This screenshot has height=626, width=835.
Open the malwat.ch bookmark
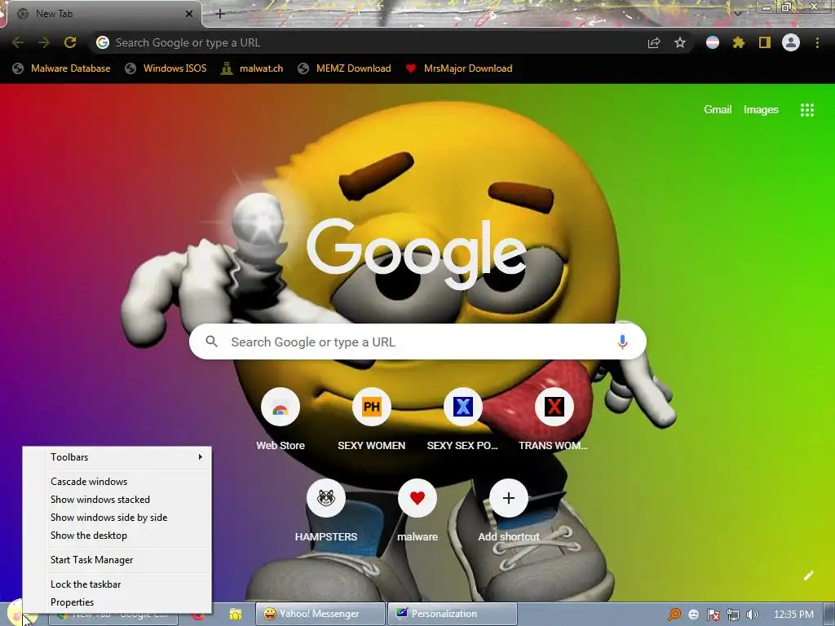(252, 68)
